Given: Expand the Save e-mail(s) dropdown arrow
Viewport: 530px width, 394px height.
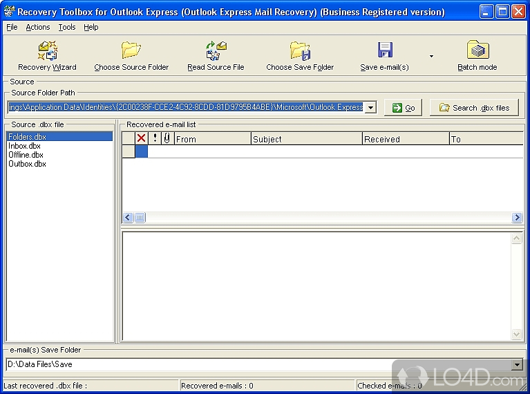Looking at the screenshot, I should click(x=431, y=56).
